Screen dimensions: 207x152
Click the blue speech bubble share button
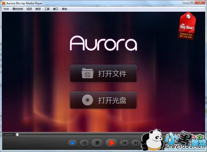(x=72, y=143)
